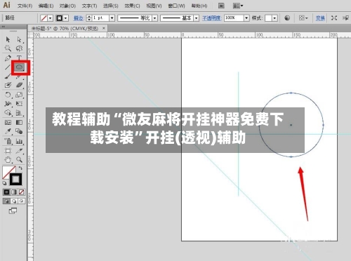Open control bar stroke color dropdown

click(66, 18)
